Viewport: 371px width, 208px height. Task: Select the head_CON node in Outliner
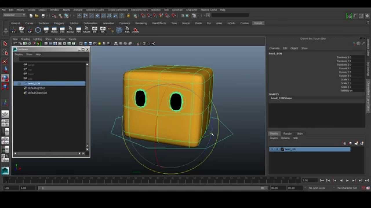[x=50, y=83]
